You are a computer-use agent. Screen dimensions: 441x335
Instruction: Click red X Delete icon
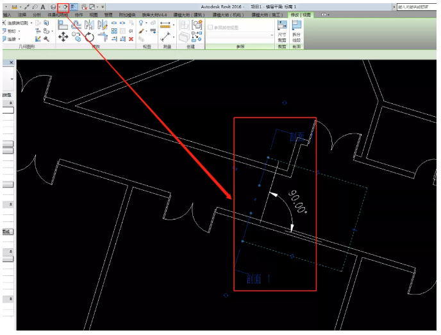[131, 39]
